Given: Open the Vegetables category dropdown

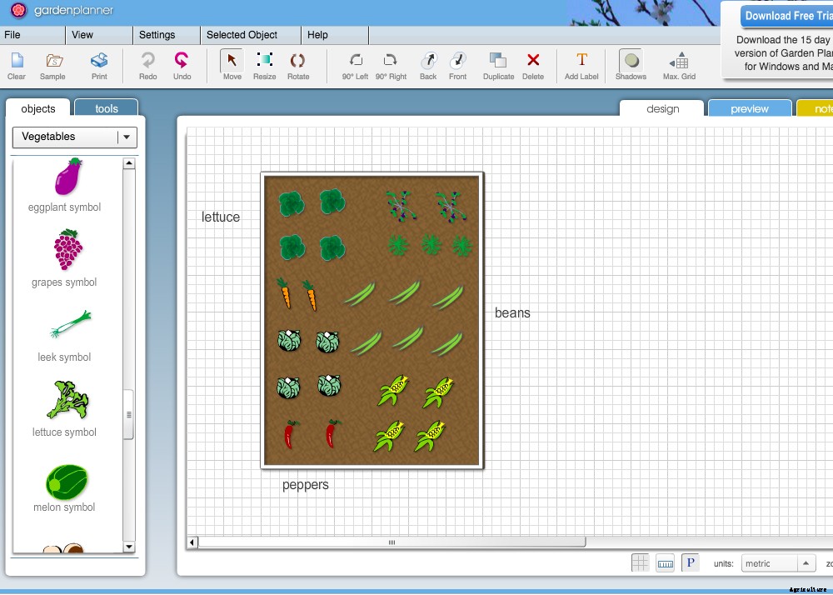Looking at the screenshot, I should (x=127, y=137).
